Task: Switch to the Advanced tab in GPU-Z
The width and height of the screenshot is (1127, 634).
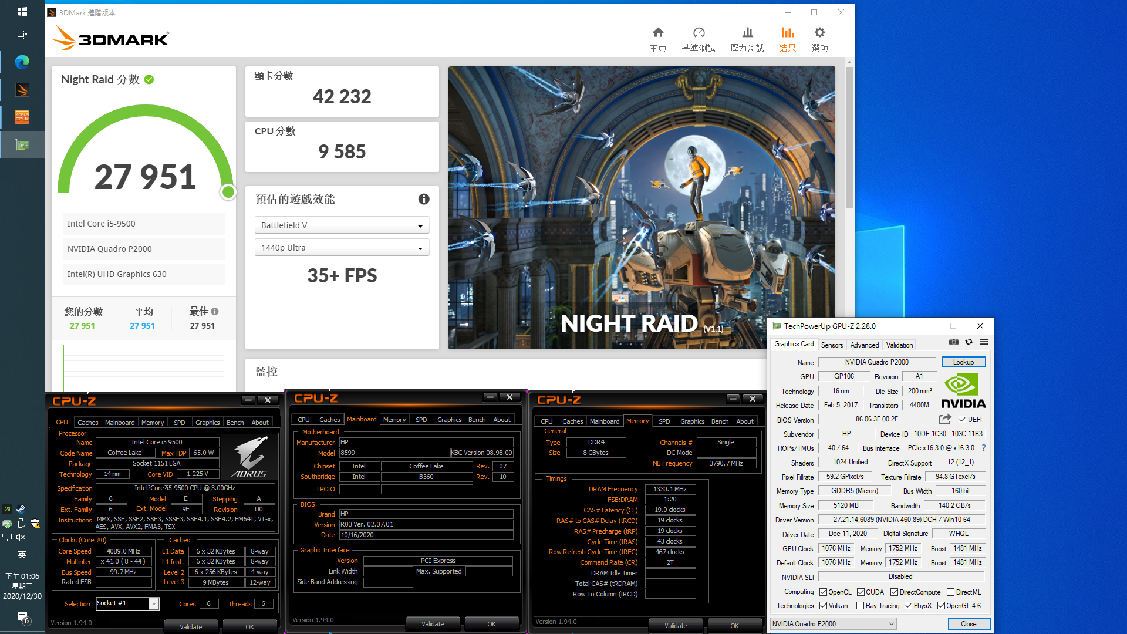Action: click(x=864, y=345)
